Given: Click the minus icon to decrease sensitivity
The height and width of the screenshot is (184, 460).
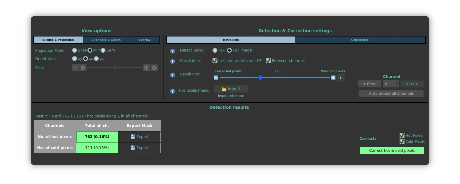Looking at the screenshot, I should (x=216, y=78).
